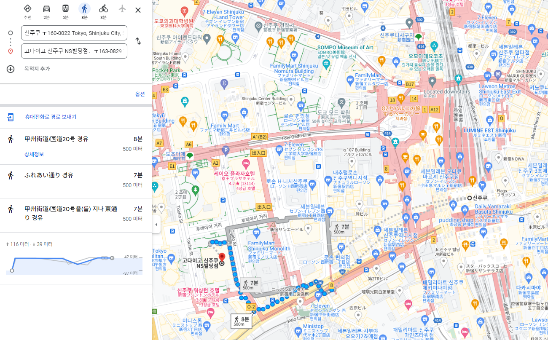
Task: Click send-to-phone icon
Action: (11, 117)
